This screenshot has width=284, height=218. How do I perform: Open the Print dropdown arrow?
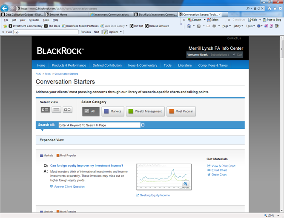pos(219,26)
